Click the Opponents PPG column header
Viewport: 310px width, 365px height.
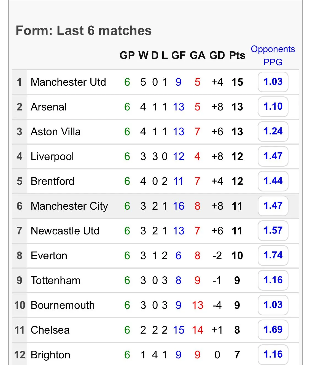273,55
